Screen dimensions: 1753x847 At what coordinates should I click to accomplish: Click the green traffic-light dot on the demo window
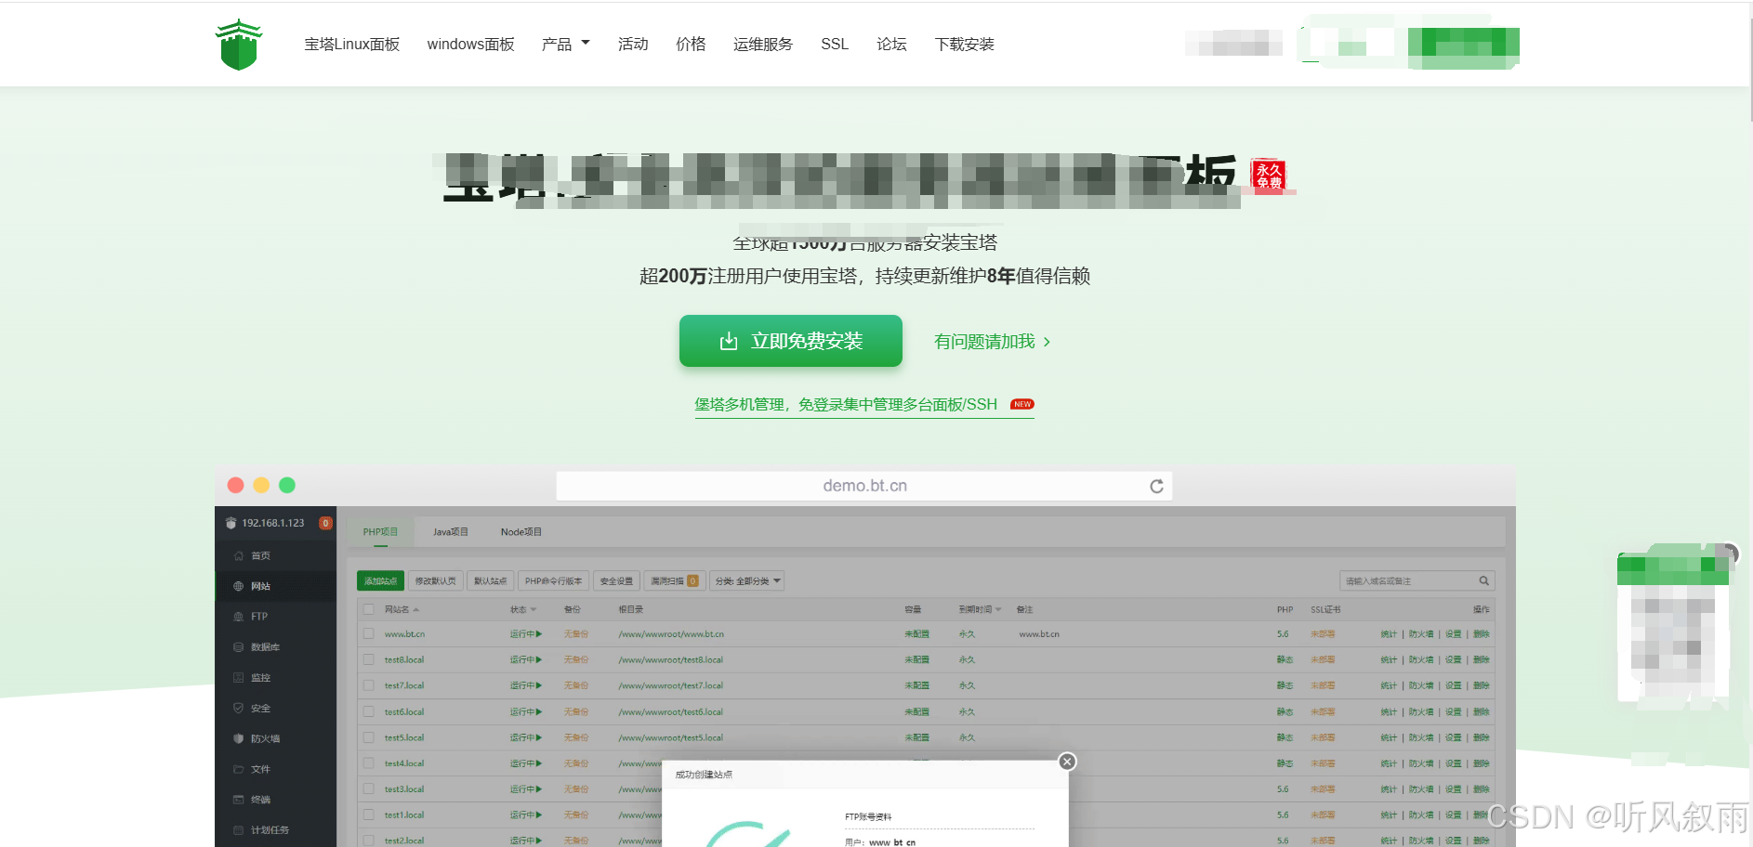(x=287, y=485)
